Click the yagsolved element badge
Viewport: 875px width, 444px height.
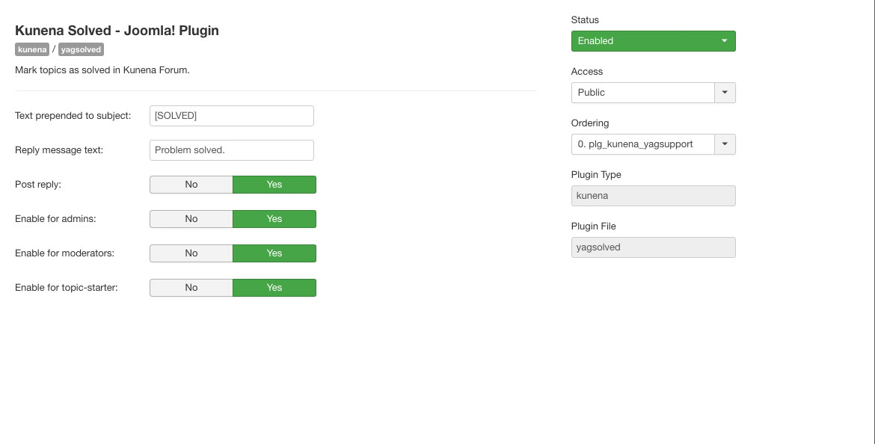click(81, 49)
